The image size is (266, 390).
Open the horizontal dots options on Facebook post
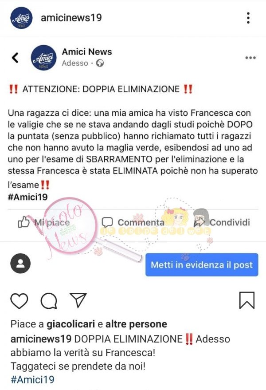click(250, 58)
